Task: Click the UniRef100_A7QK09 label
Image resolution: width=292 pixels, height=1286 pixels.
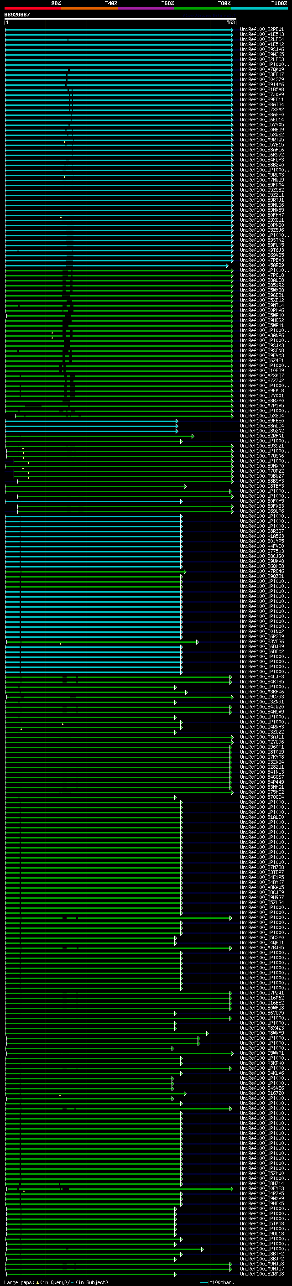Action: pyautogui.click(x=261, y=69)
